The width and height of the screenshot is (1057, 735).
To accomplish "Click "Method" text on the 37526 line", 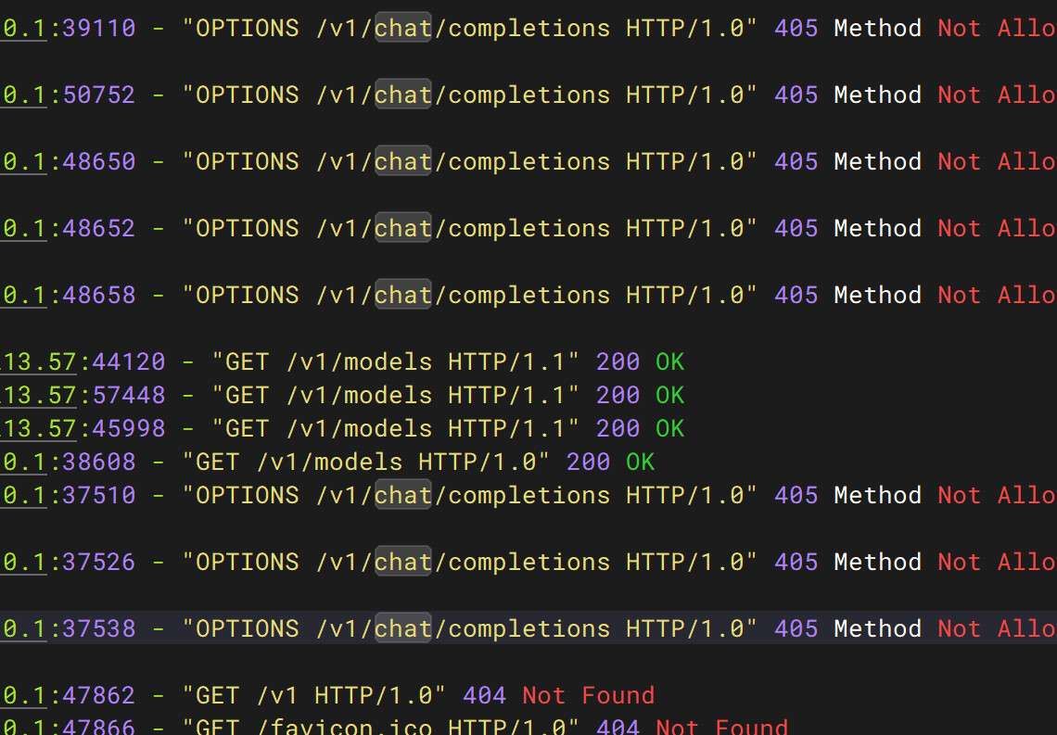I will [x=877, y=563].
